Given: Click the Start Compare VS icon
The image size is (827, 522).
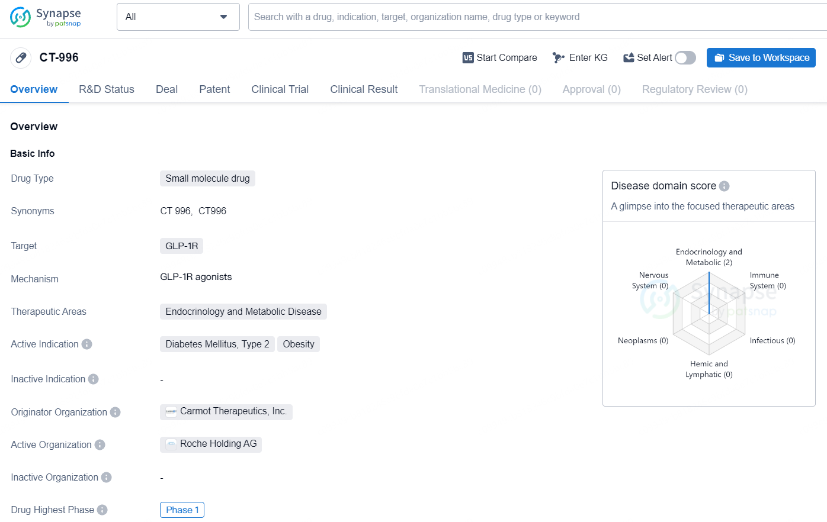Looking at the screenshot, I should 468,58.
